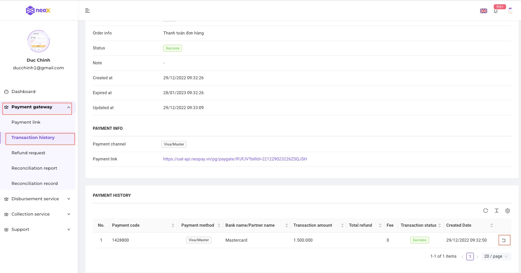Open the 20 / page size dropdown
Viewport: 521px width, 273px height.
tap(496, 257)
